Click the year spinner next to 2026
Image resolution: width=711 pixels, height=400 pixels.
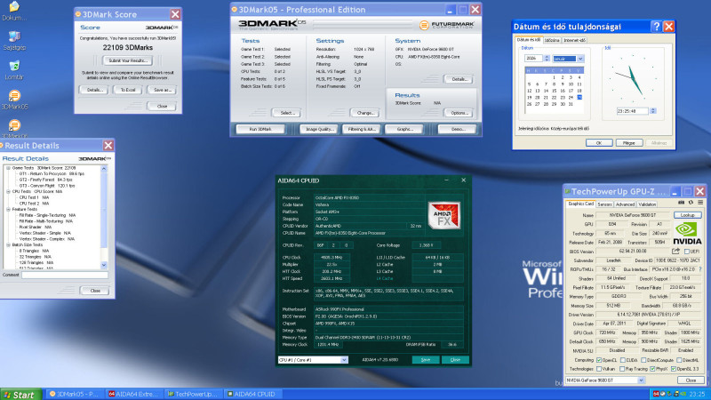point(547,59)
